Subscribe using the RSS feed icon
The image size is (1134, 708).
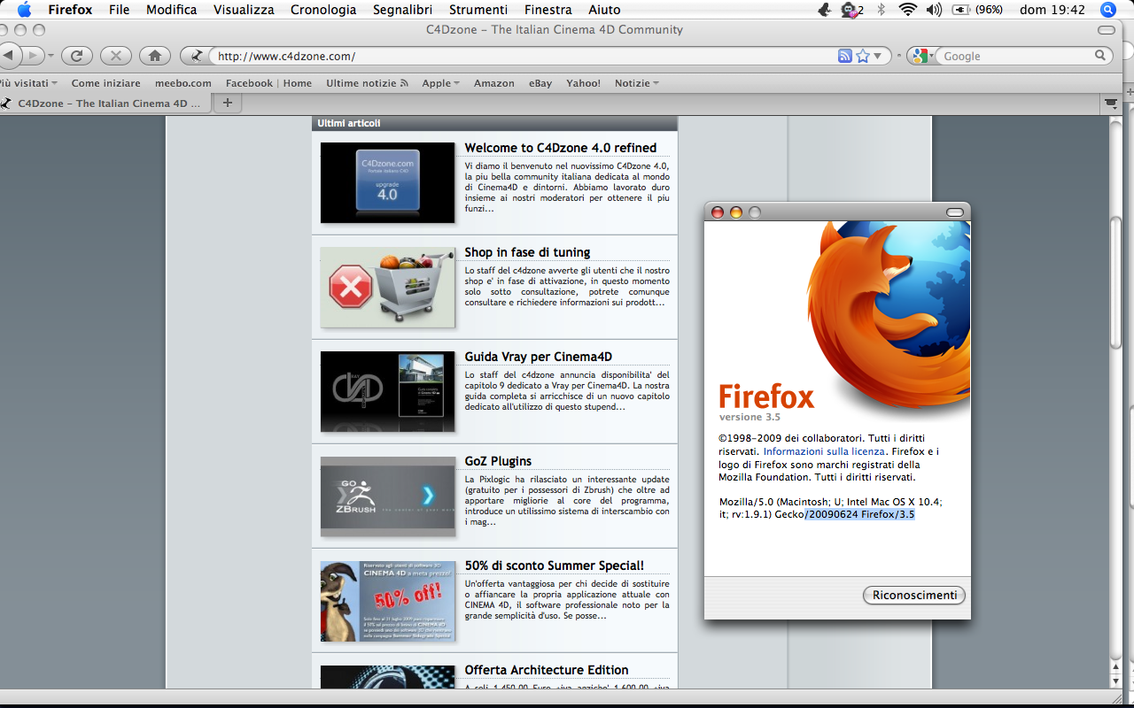pyautogui.click(x=845, y=56)
